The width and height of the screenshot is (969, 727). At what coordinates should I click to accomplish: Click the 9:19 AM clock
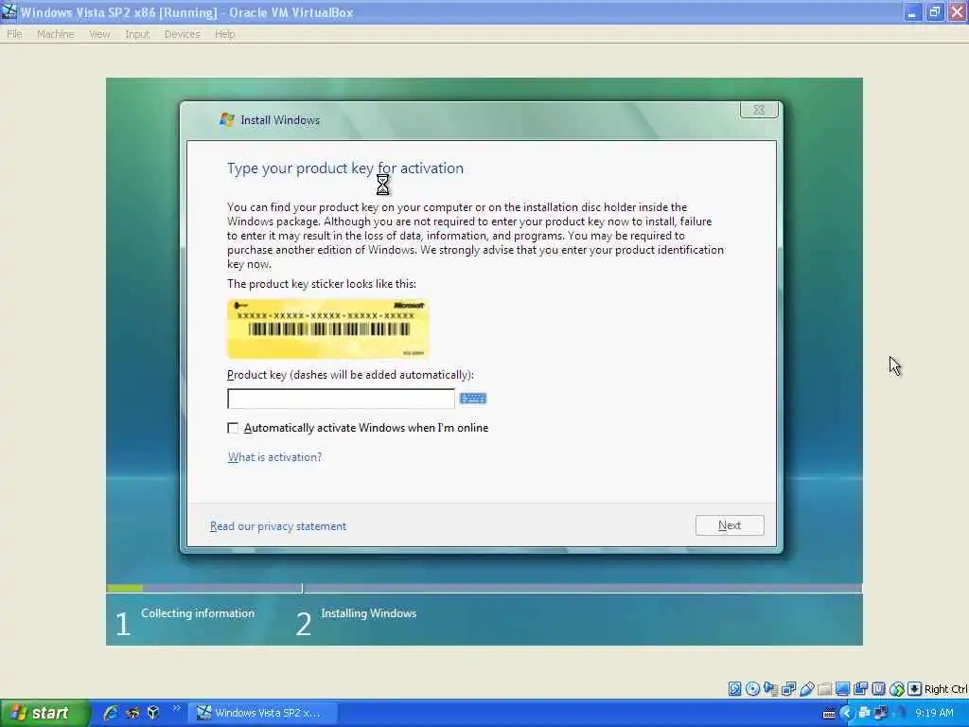[934, 713]
